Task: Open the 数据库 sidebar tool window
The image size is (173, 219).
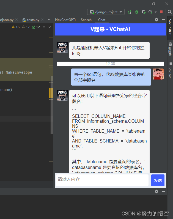Action: (x=170, y=49)
